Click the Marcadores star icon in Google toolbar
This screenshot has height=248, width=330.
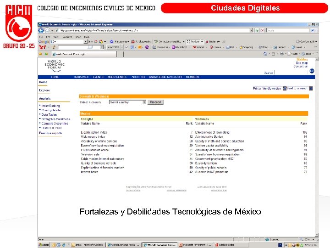click(x=111, y=41)
